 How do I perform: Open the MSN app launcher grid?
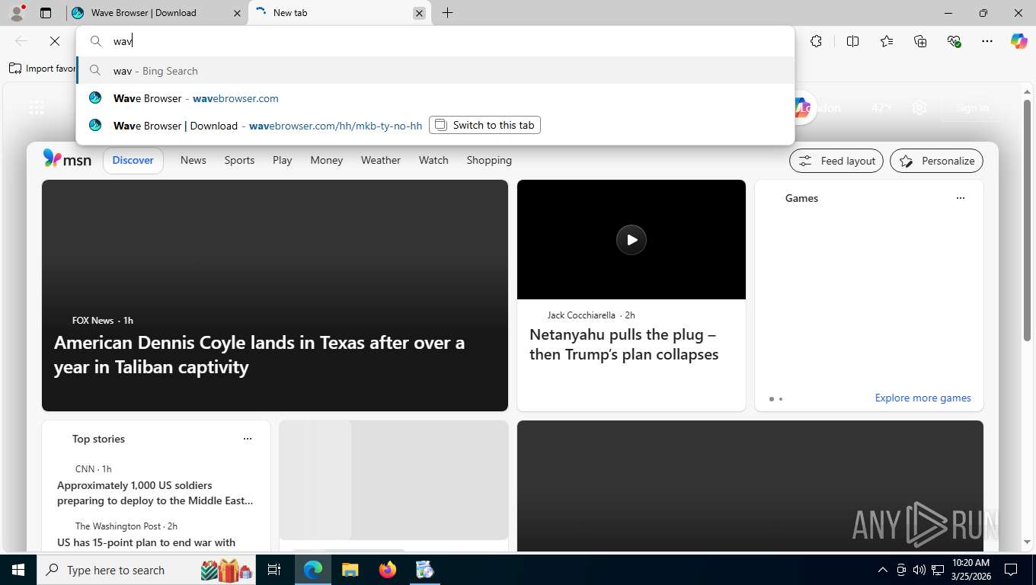[x=36, y=107]
